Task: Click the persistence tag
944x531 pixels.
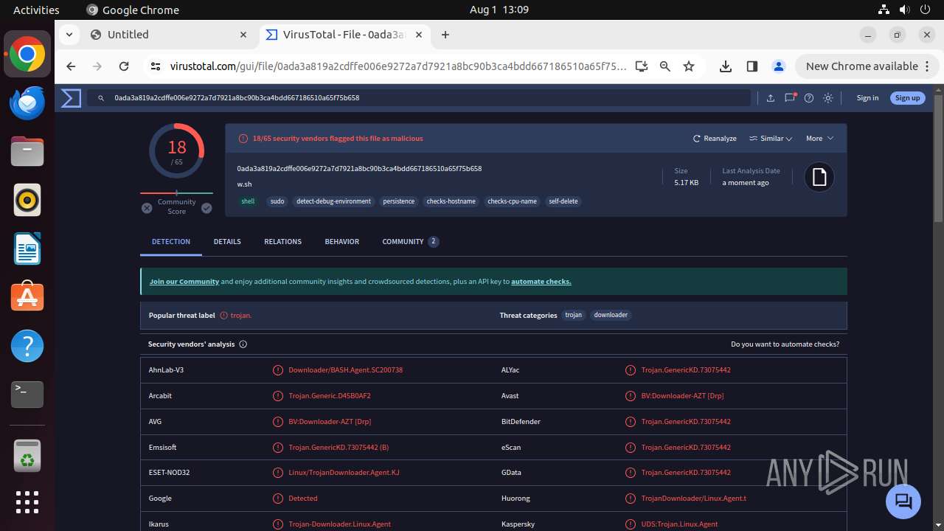Action: click(x=399, y=201)
